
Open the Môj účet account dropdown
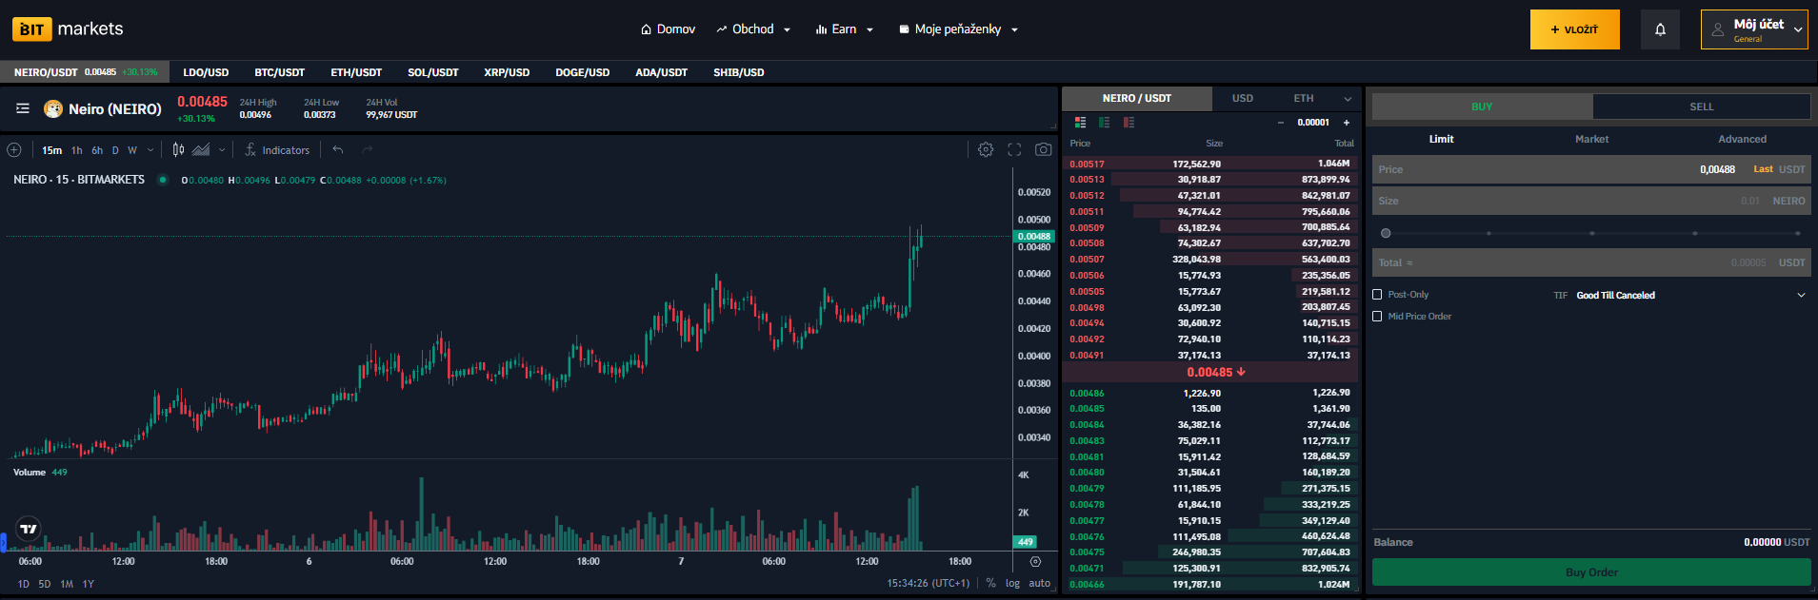point(1754,29)
